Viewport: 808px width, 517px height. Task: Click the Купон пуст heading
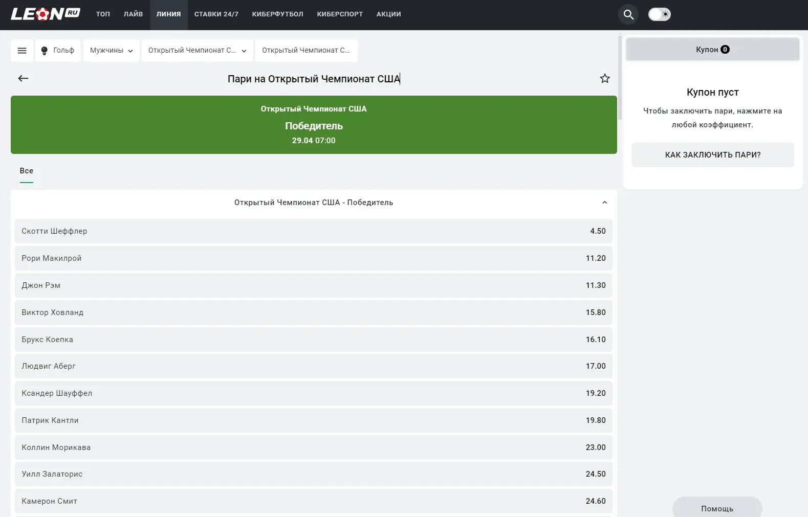pos(712,92)
